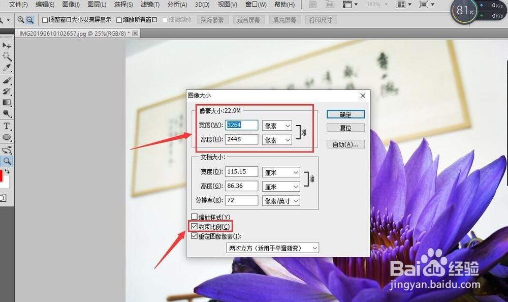
Task: Select the Dodge tool
Action: pos(7,113)
